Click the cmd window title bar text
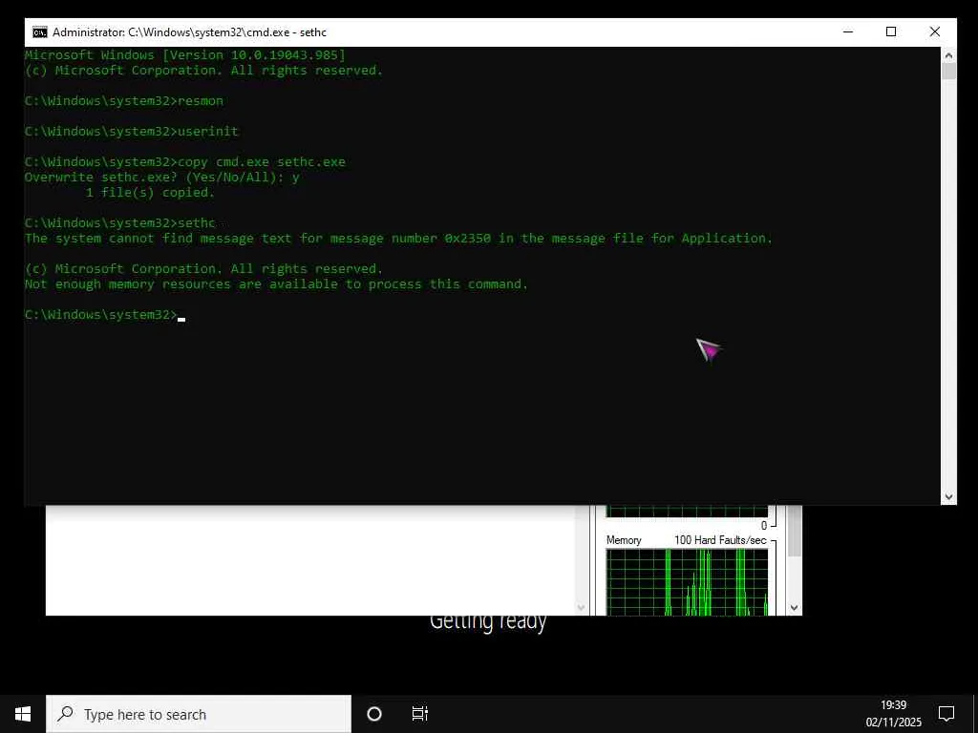Viewport: 978px width, 733px height. click(190, 32)
